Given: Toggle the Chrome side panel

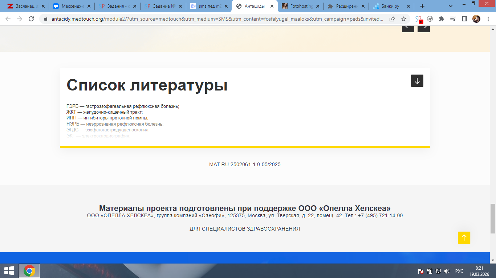Looking at the screenshot, I should (x=464, y=19).
